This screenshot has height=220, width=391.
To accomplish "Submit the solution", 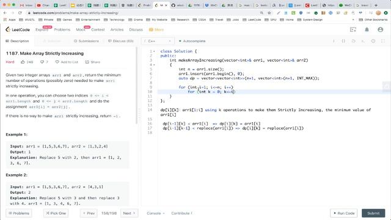I will coord(373,213).
